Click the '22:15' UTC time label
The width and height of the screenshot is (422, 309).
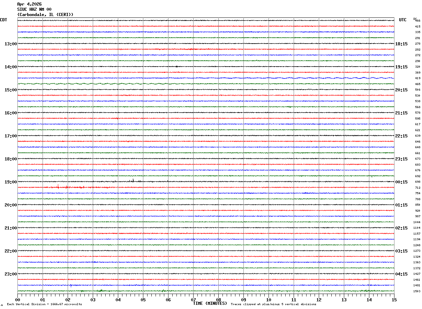401,136
